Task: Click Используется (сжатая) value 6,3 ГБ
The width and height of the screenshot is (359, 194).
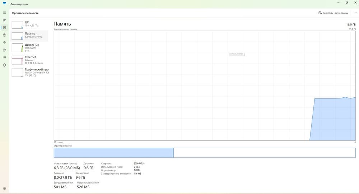Action: [67, 168]
